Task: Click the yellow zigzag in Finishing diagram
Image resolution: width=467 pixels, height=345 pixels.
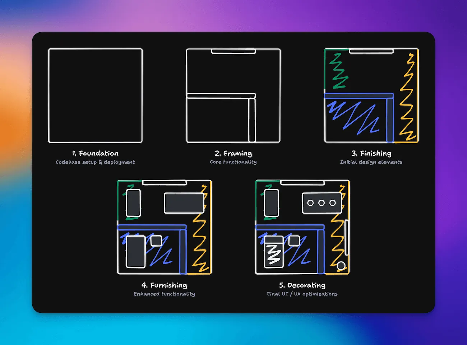Action: point(408,97)
